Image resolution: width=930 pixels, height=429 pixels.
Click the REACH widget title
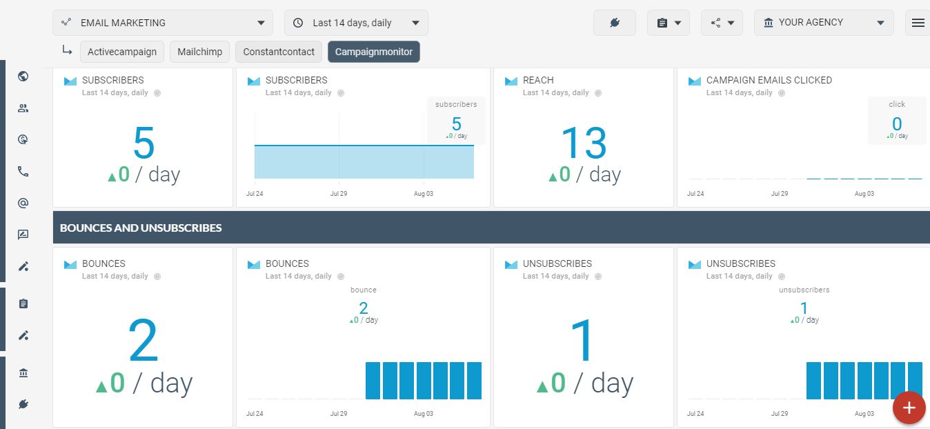pos(538,80)
